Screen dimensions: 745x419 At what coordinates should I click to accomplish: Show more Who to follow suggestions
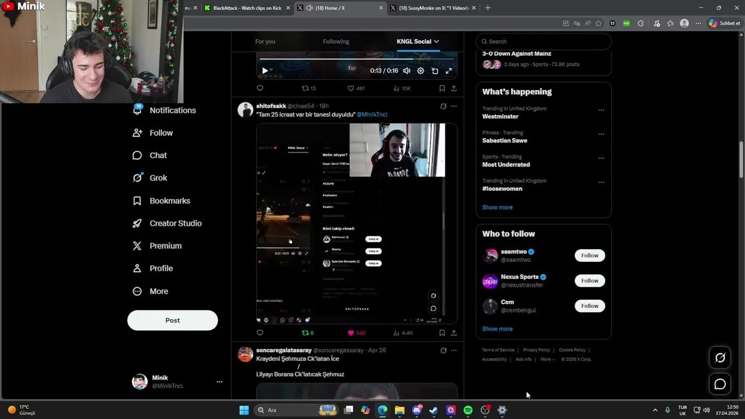click(x=497, y=329)
